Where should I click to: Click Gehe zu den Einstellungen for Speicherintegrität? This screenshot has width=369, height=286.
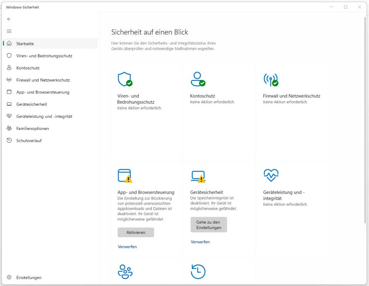[x=208, y=224]
